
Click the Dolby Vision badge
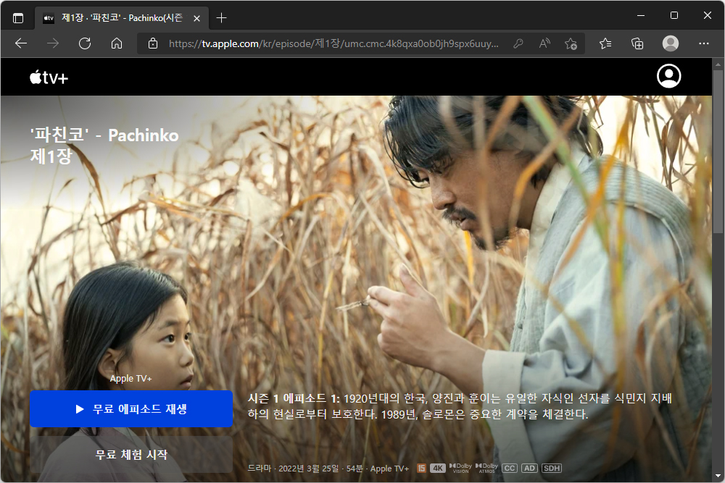click(460, 469)
